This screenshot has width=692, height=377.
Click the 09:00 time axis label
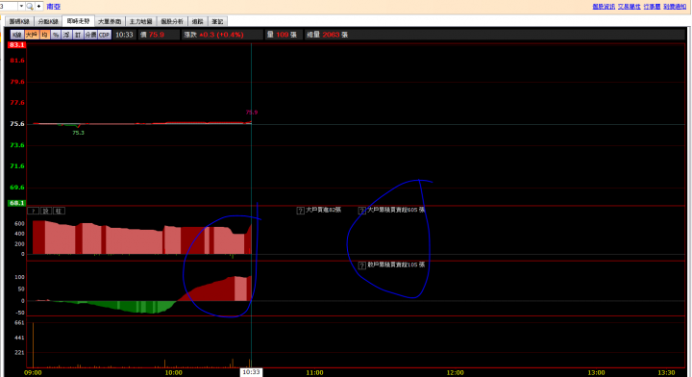pos(33,372)
